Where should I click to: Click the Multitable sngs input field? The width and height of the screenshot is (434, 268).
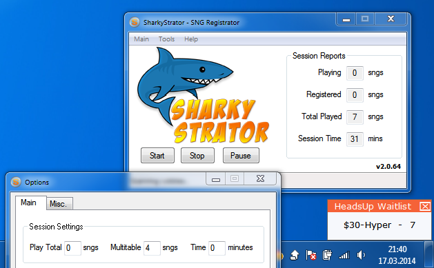point(152,248)
